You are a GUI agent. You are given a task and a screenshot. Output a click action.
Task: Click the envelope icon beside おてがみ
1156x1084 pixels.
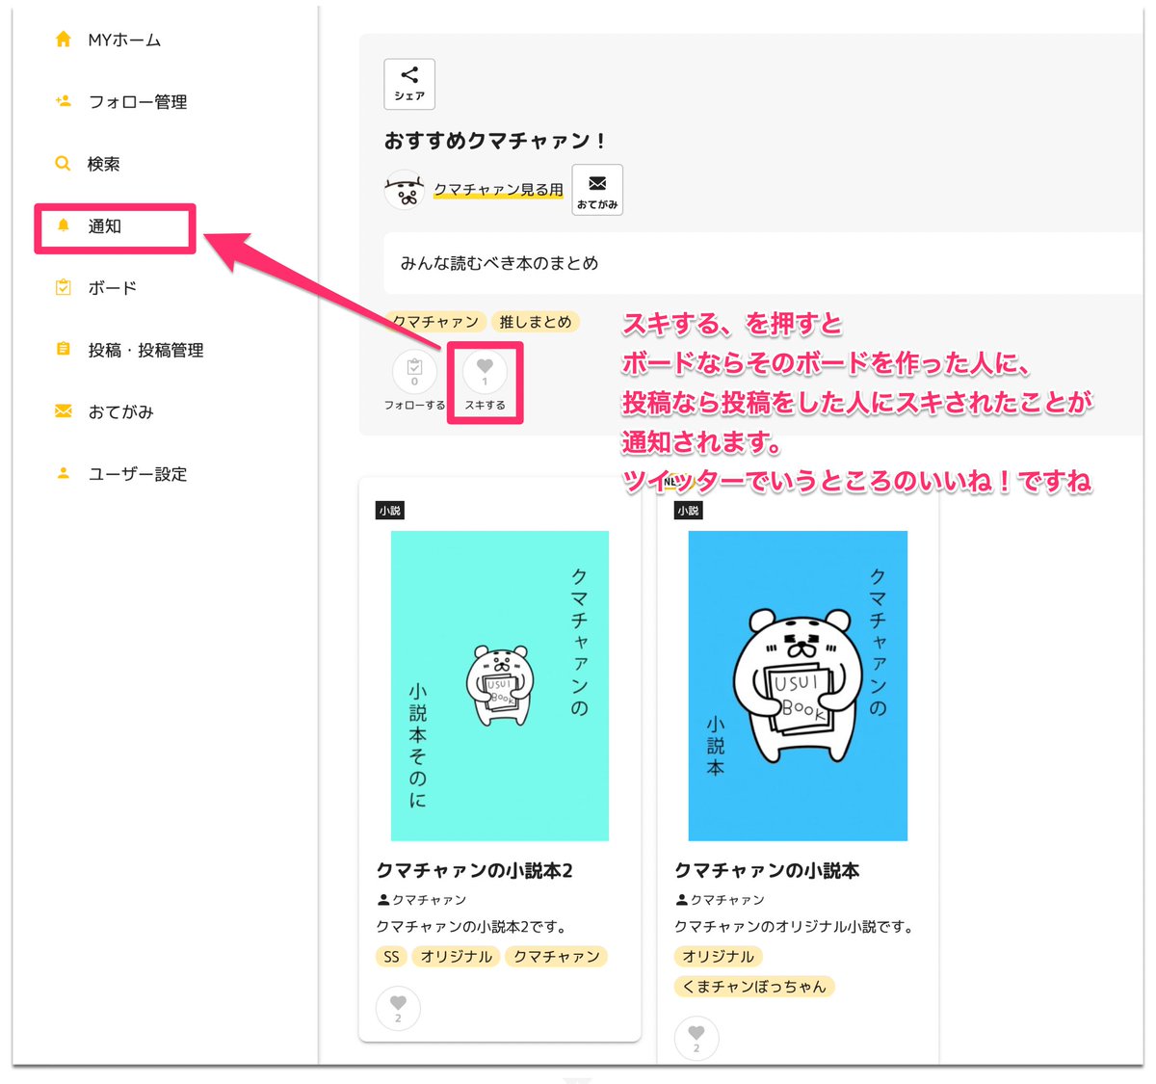pos(63,410)
